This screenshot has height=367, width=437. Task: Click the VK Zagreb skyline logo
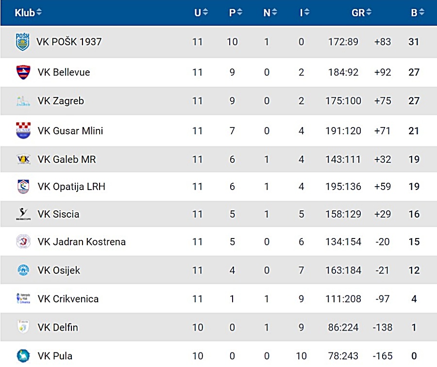(x=23, y=101)
